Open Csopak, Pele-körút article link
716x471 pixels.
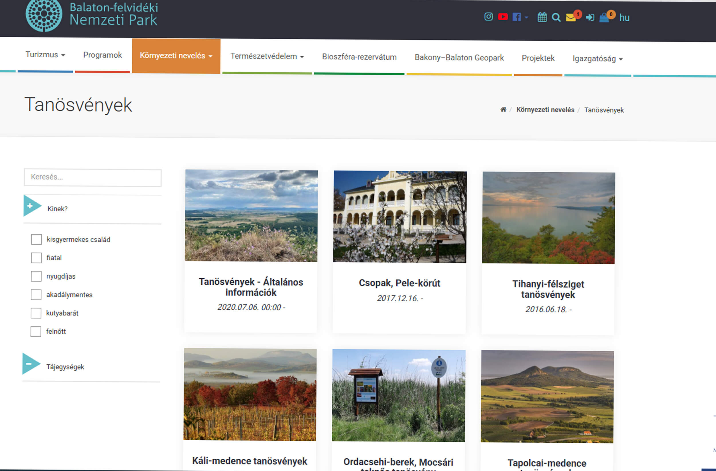(399, 283)
